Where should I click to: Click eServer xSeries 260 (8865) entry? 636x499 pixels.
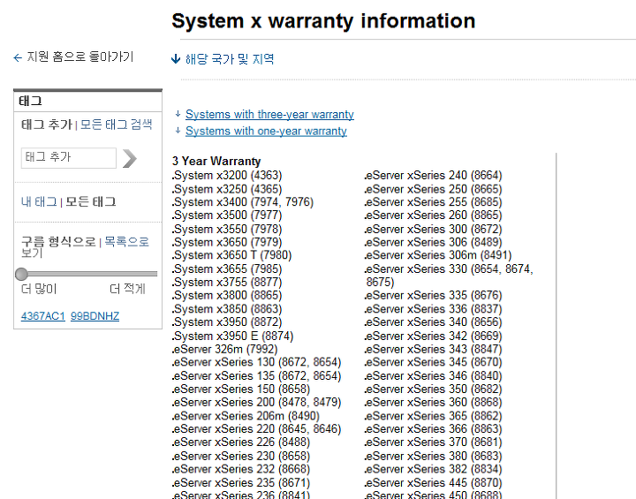[433, 215]
